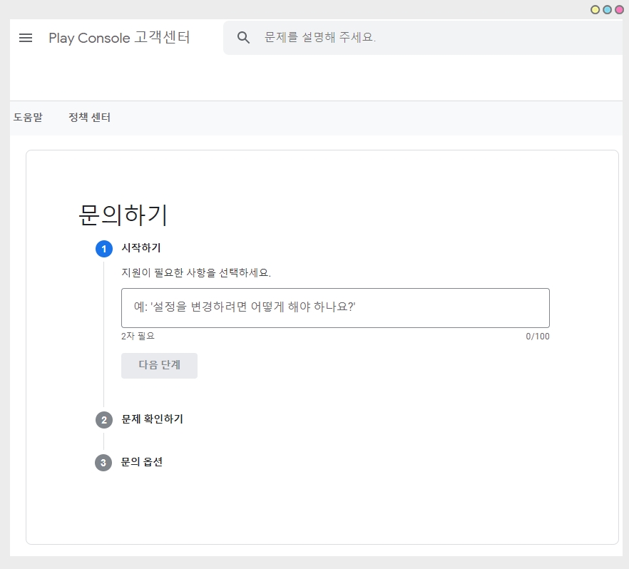The height and width of the screenshot is (569, 629).
Task: Expand the 문의 옵션 step
Action: 142,462
